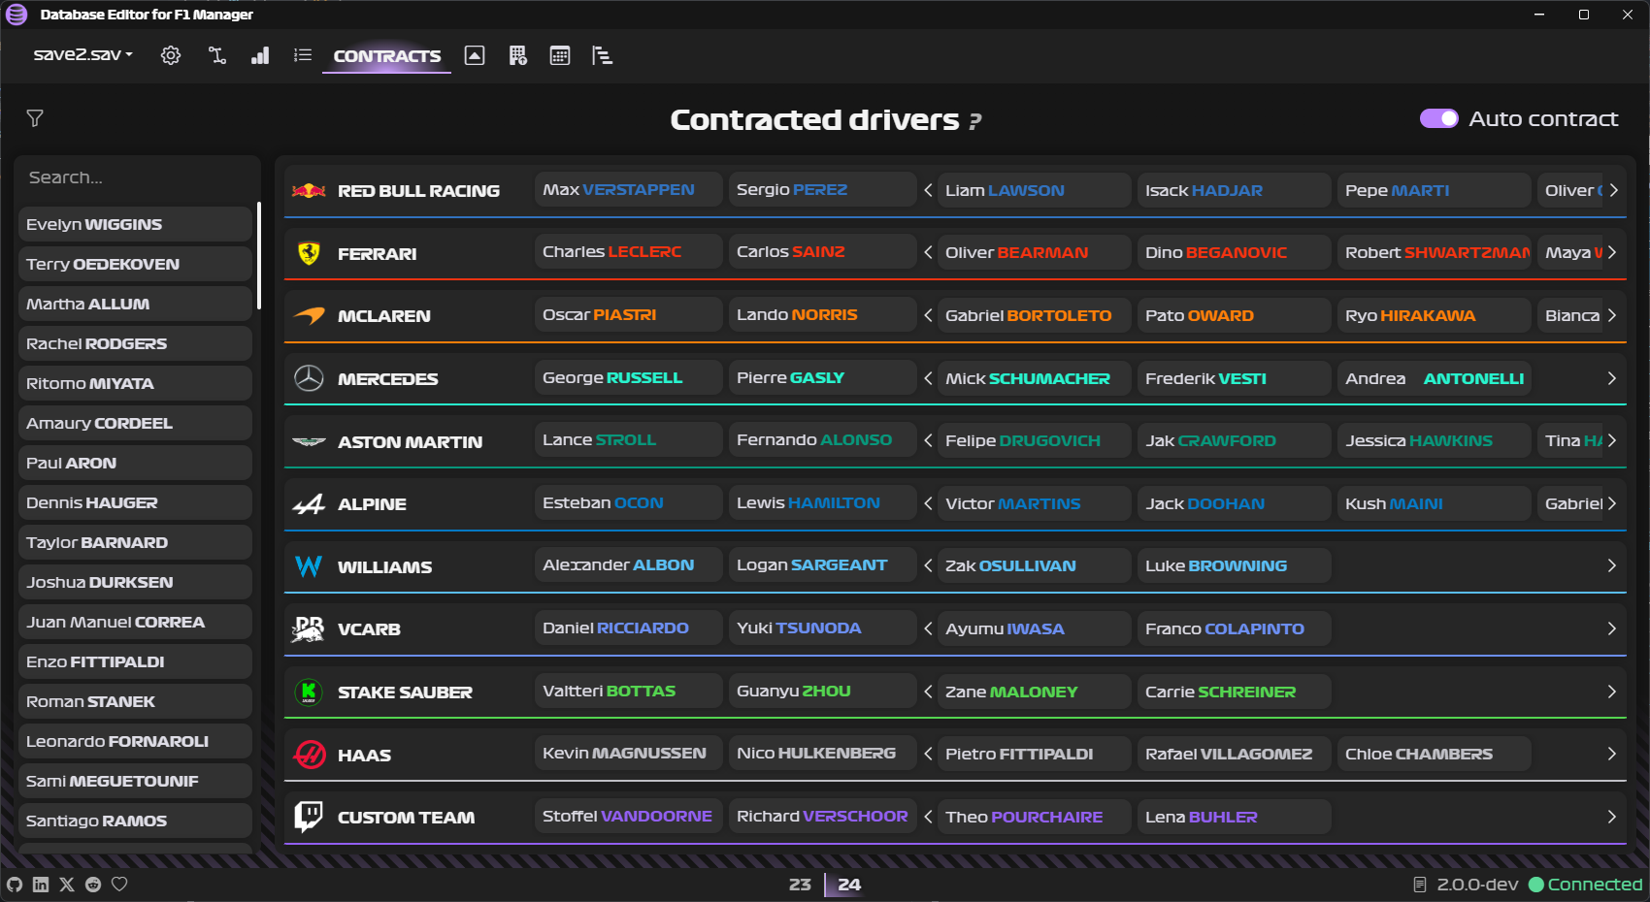This screenshot has height=902, width=1650.
Task: Open the GitHub link icon
Action: 15,885
